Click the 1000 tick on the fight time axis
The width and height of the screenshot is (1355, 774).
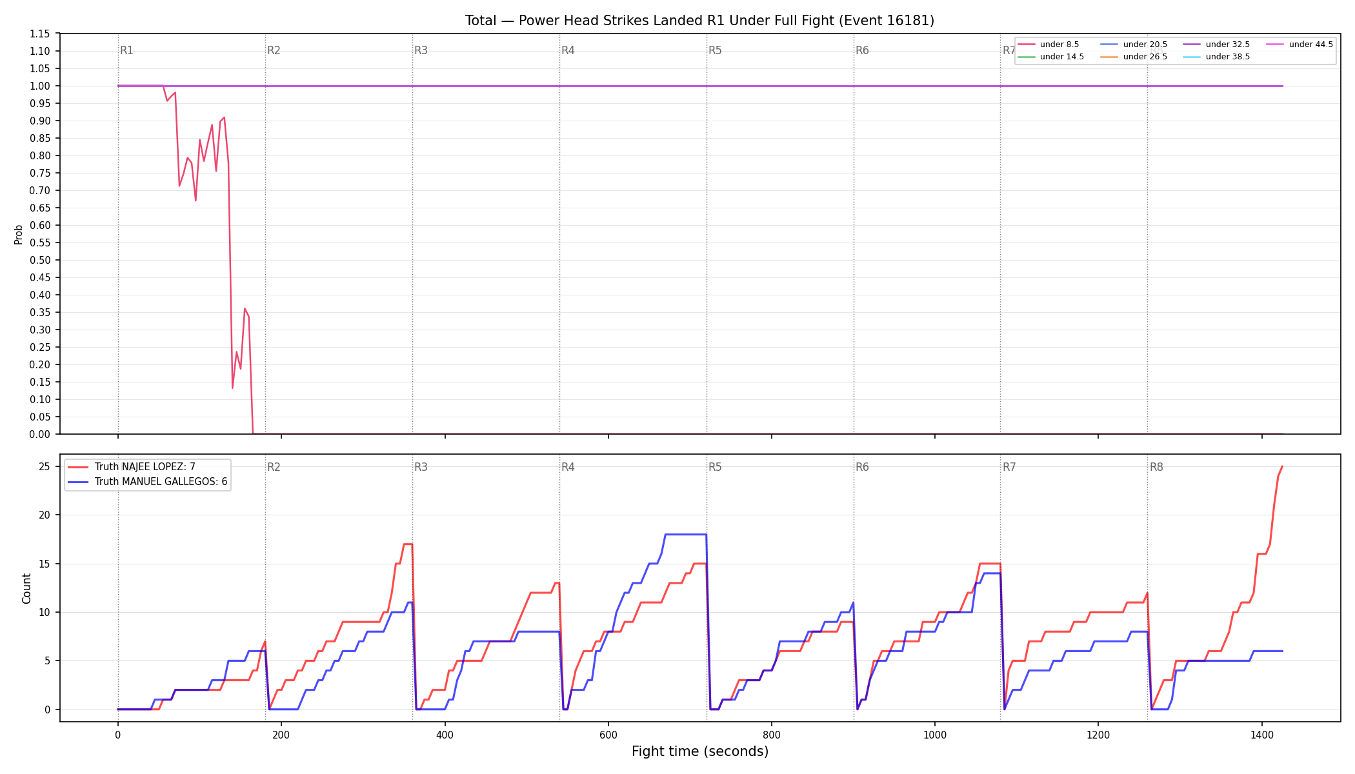[x=935, y=734]
